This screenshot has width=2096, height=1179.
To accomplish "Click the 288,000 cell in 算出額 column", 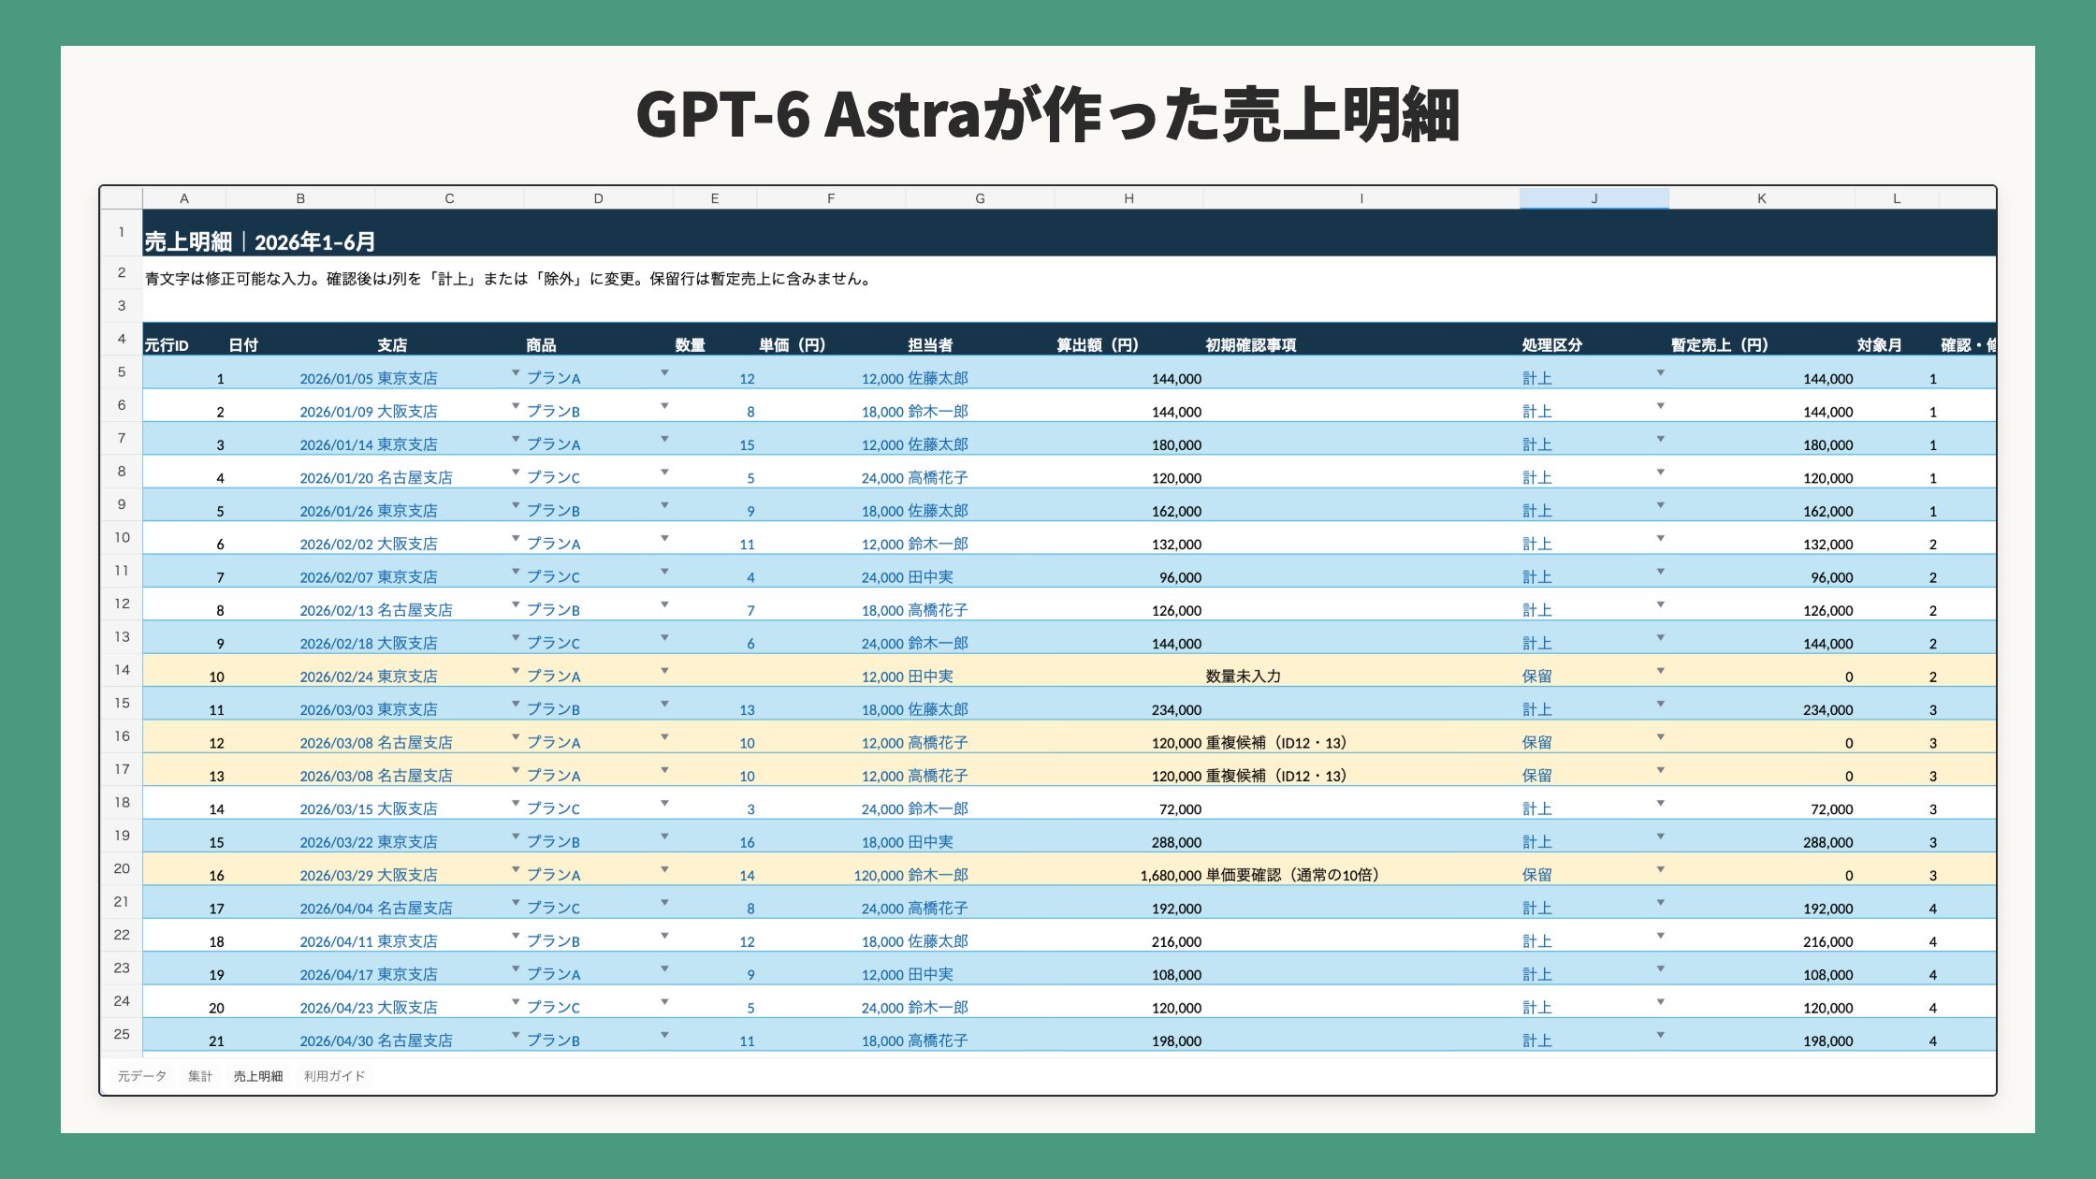I will coord(1128,837).
